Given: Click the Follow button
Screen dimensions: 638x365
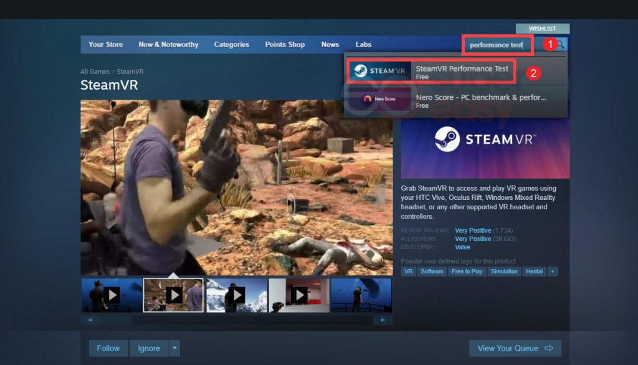Looking at the screenshot, I should point(108,348).
